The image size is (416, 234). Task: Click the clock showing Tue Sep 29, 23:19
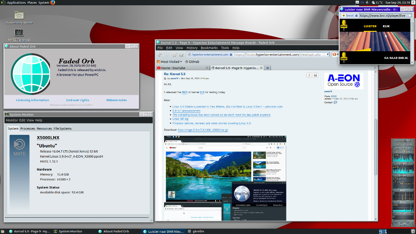tap(397, 2)
